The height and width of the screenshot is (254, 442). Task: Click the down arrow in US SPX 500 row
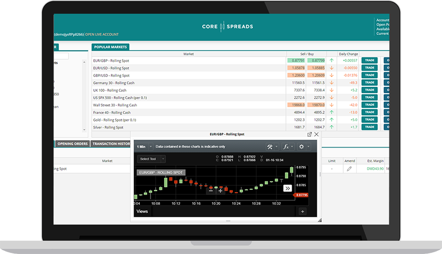pos(331,98)
